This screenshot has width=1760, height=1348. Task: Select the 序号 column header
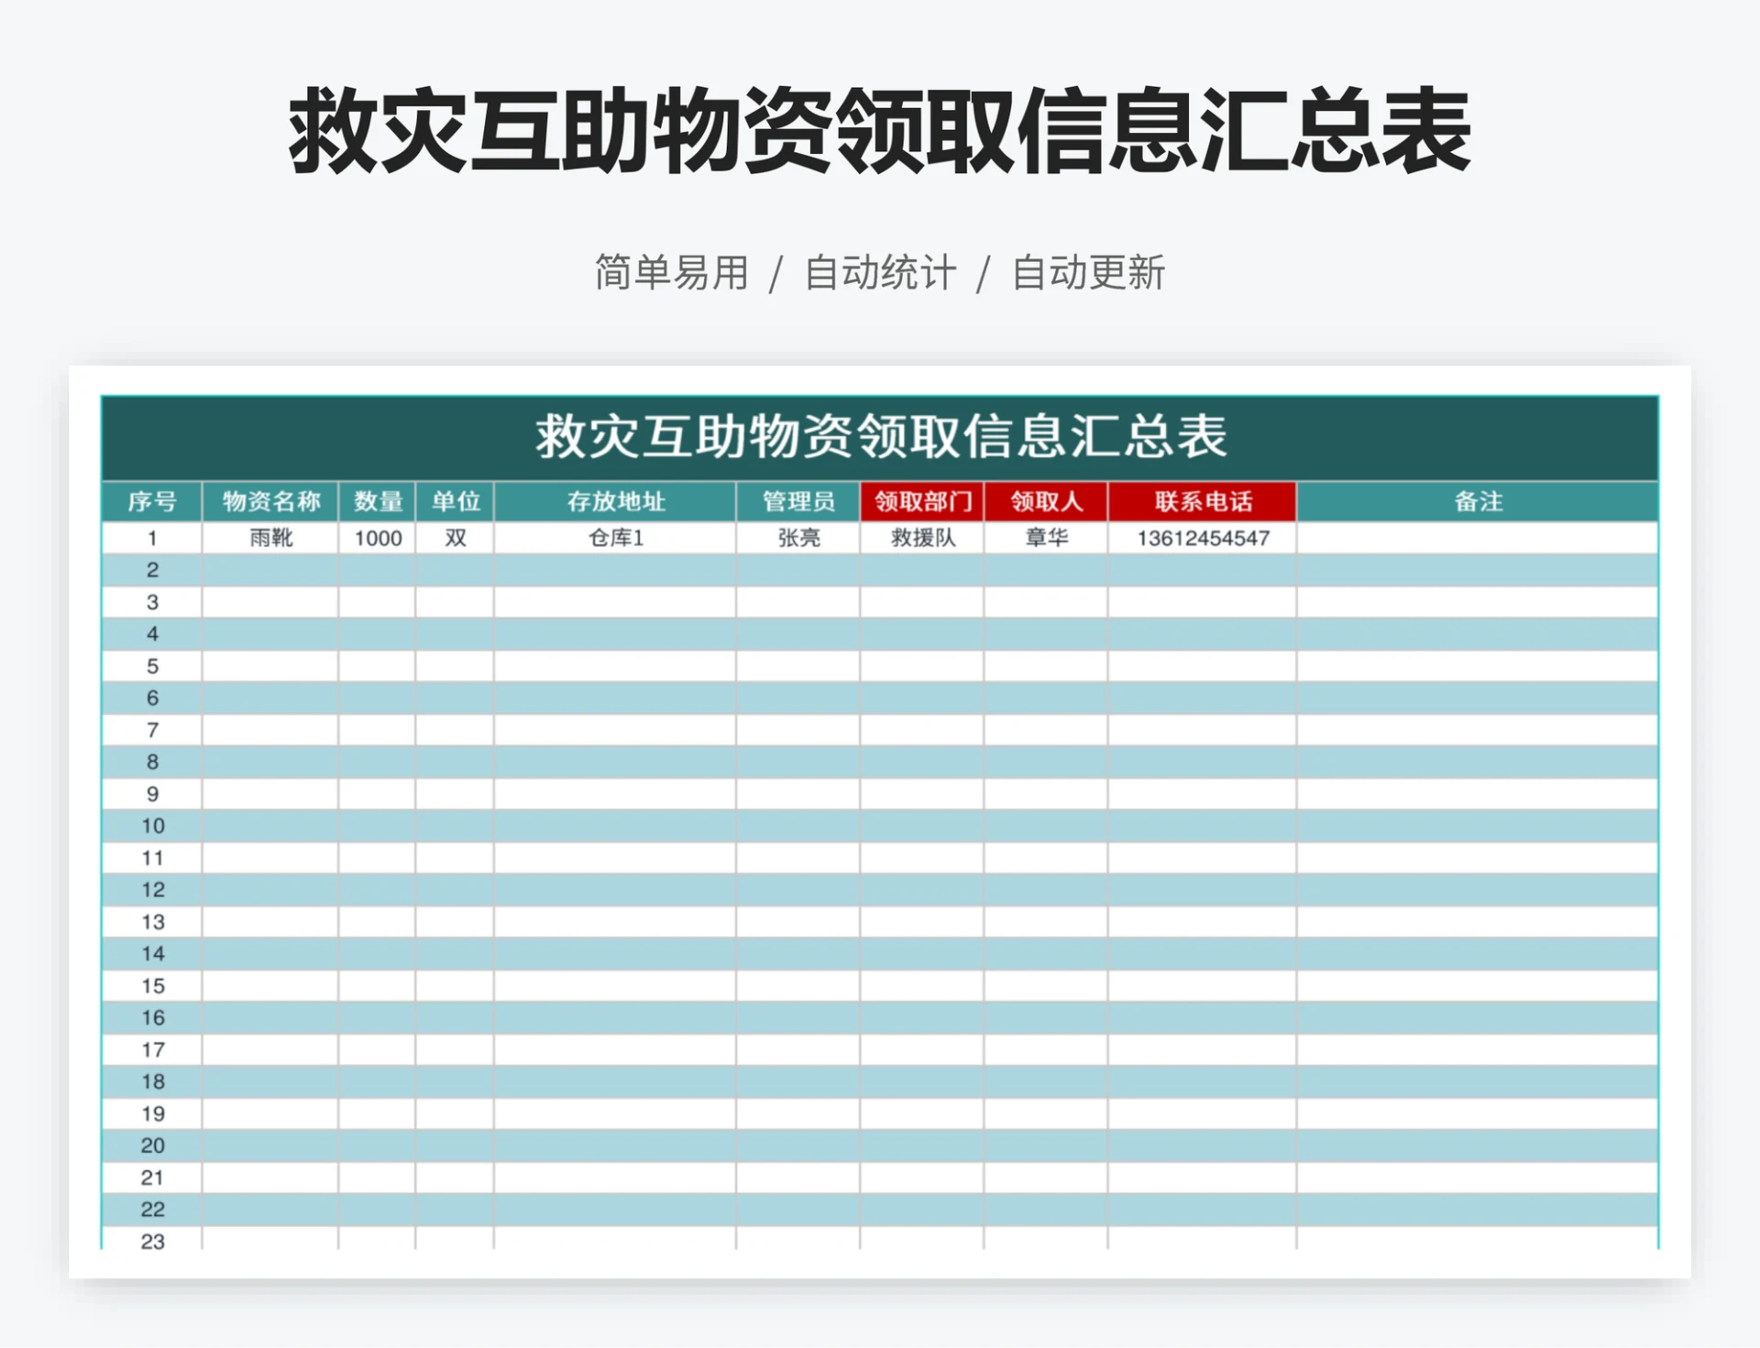pyautogui.click(x=152, y=501)
